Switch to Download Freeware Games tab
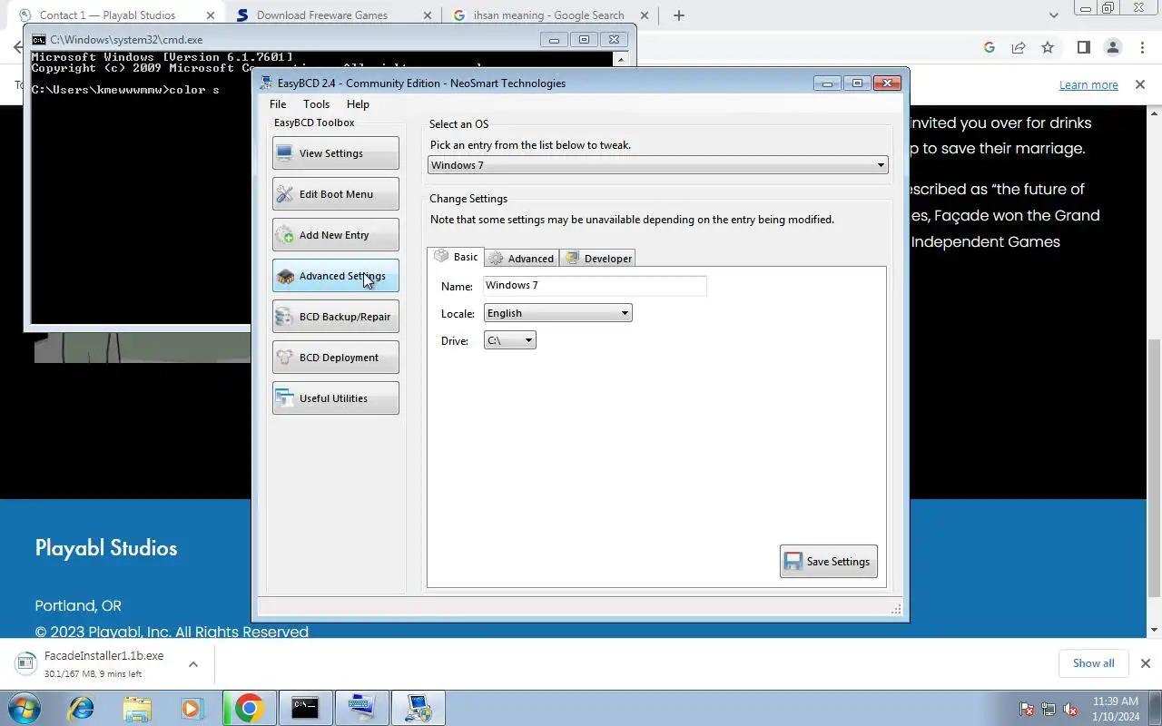The width and height of the screenshot is (1162, 726). 322,15
